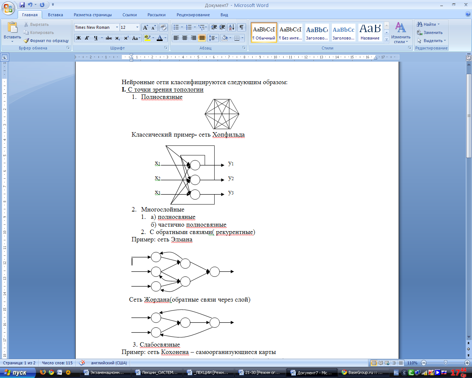The image size is (472, 378).
Task: Clear formatting with the eraser icon
Action: pyautogui.click(x=163, y=27)
